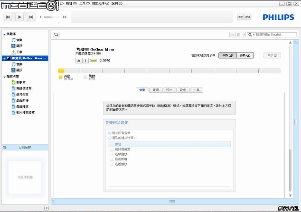This screenshot has height=212, width=301.
Task: Switch sync mode to 自動 (A)
Action: click(x=245, y=55)
